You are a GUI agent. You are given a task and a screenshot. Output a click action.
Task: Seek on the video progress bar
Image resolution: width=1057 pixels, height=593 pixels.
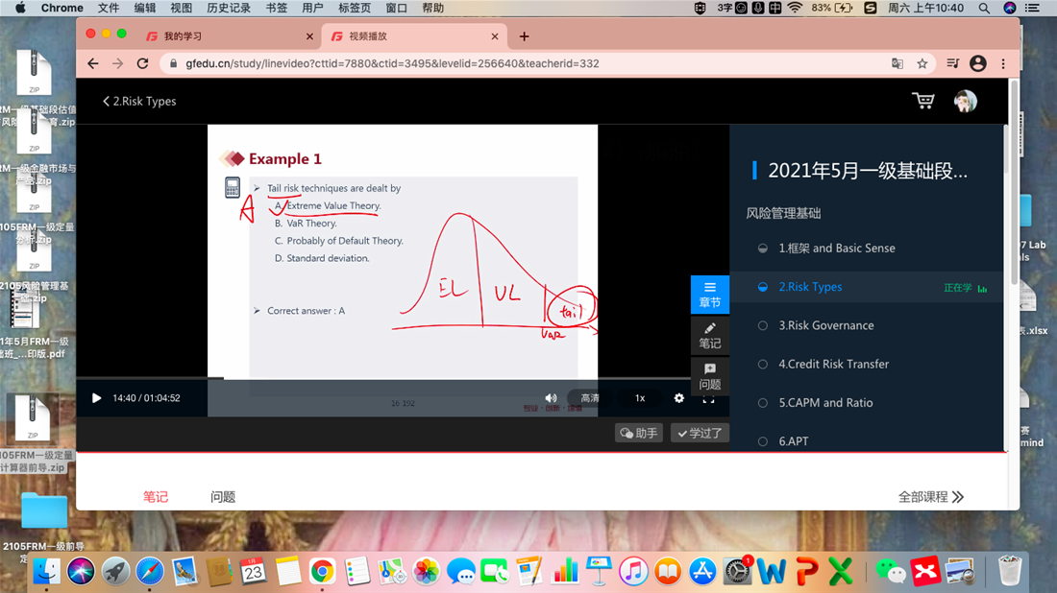pyautogui.click(x=403, y=378)
